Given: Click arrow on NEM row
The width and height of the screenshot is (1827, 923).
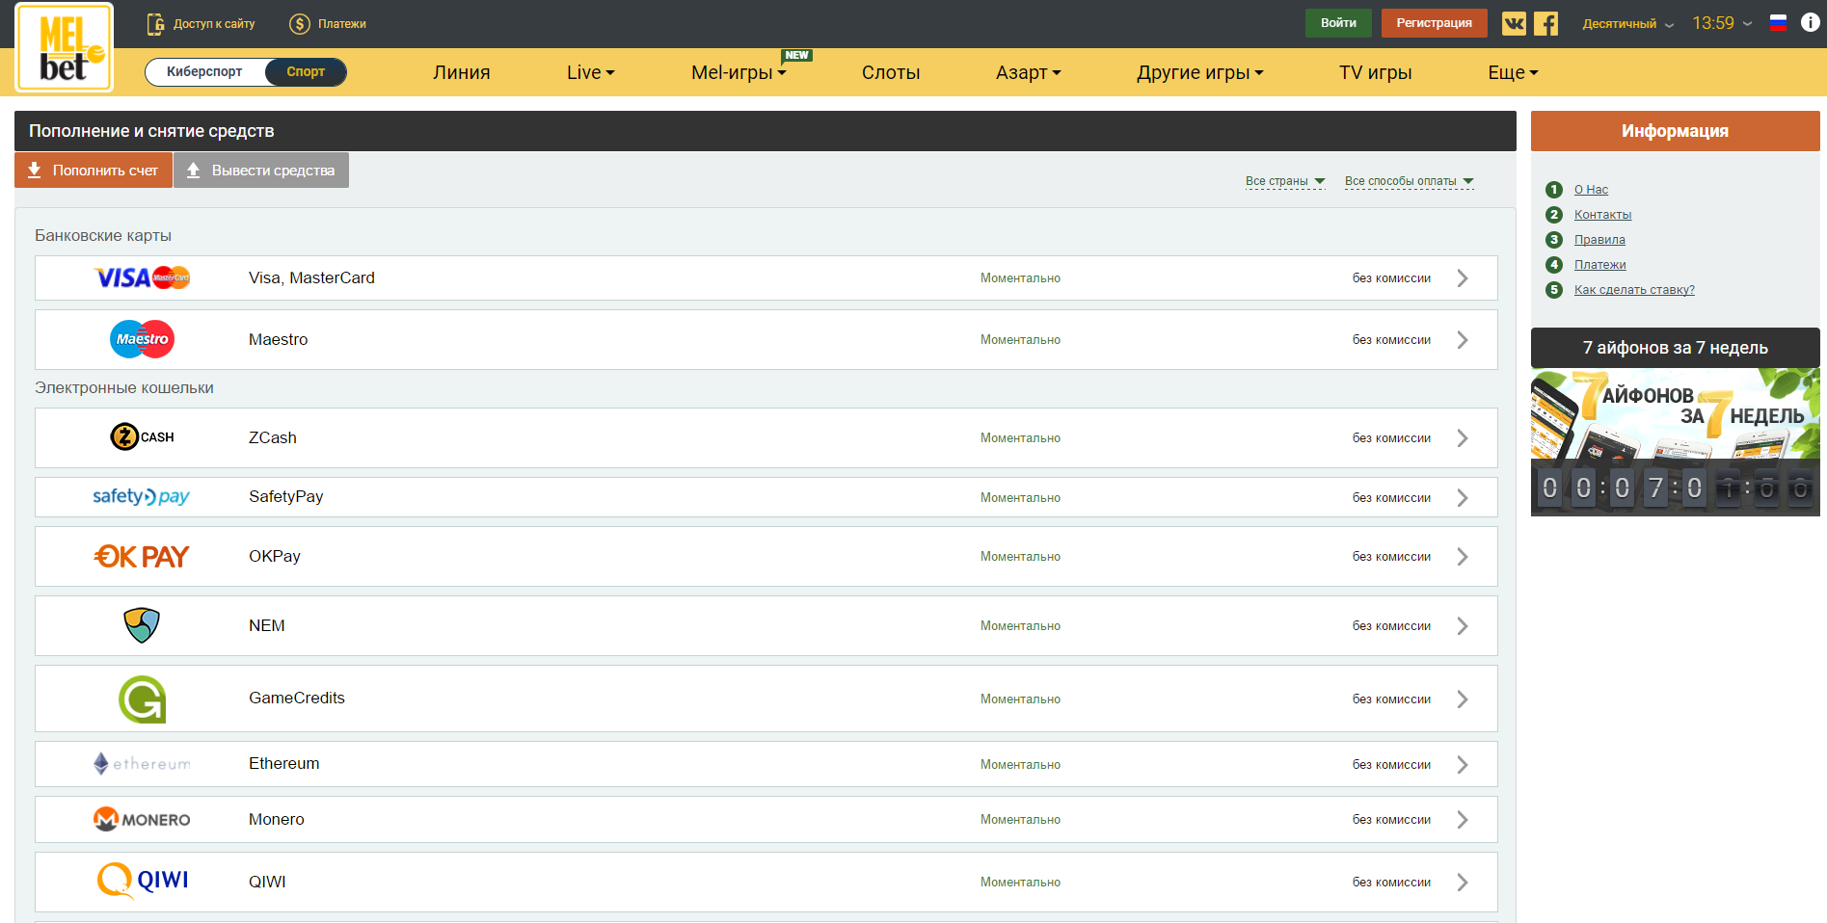Looking at the screenshot, I should (x=1463, y=626).
